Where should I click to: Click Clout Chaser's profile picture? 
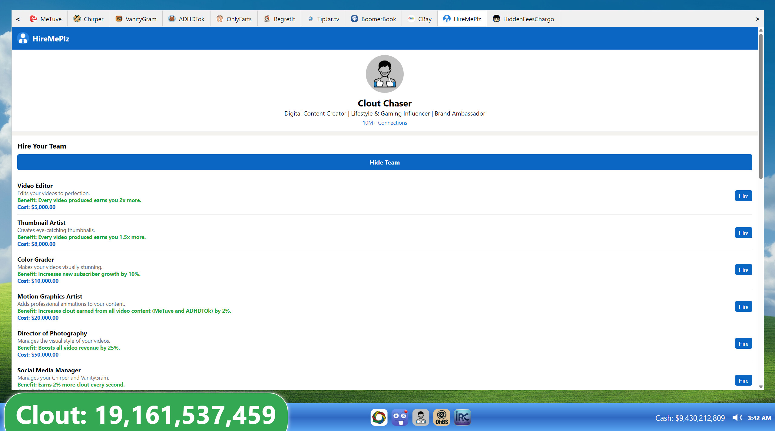[384, 73]
